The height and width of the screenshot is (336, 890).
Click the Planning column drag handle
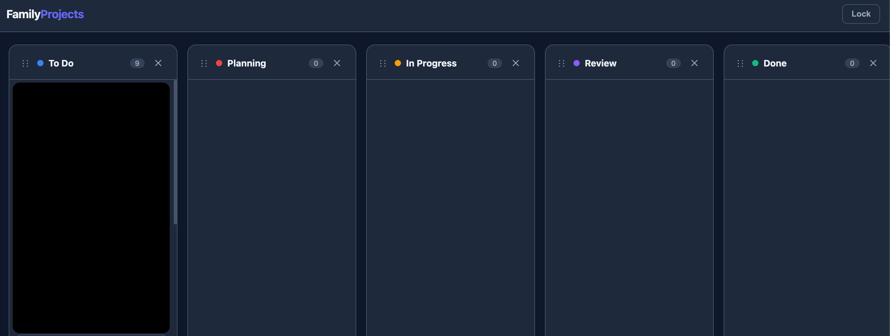[x=204, y=63]
